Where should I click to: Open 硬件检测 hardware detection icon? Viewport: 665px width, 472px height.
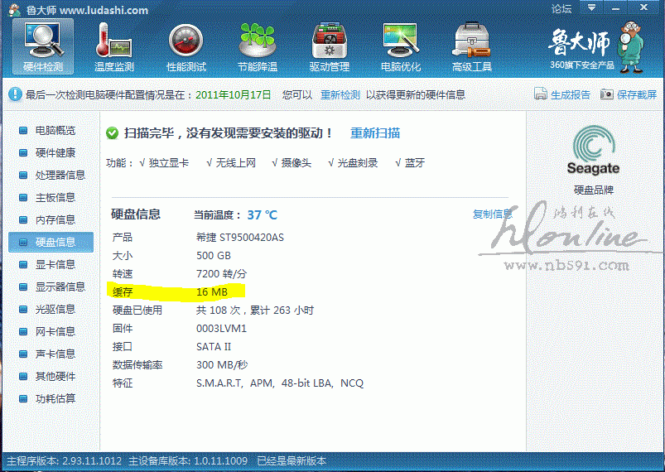(43, 46)
